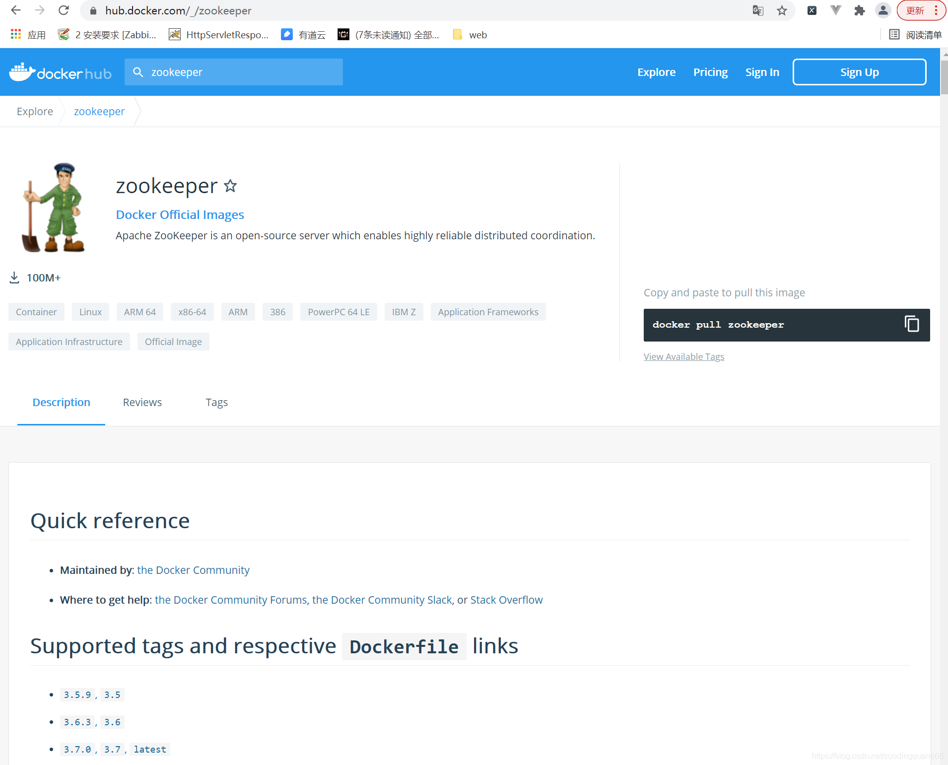Screen dimensions: 948x765
Task: Open the extensions puzzle-piece menu
Action: tap(860, 10)
